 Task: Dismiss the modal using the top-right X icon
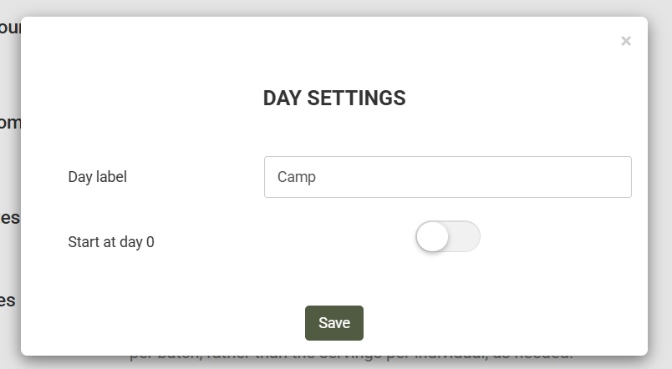click(x=626, y=41)
